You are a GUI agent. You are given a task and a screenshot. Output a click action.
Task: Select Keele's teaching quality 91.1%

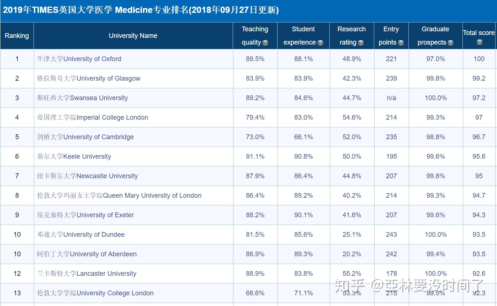pos(255,156)
